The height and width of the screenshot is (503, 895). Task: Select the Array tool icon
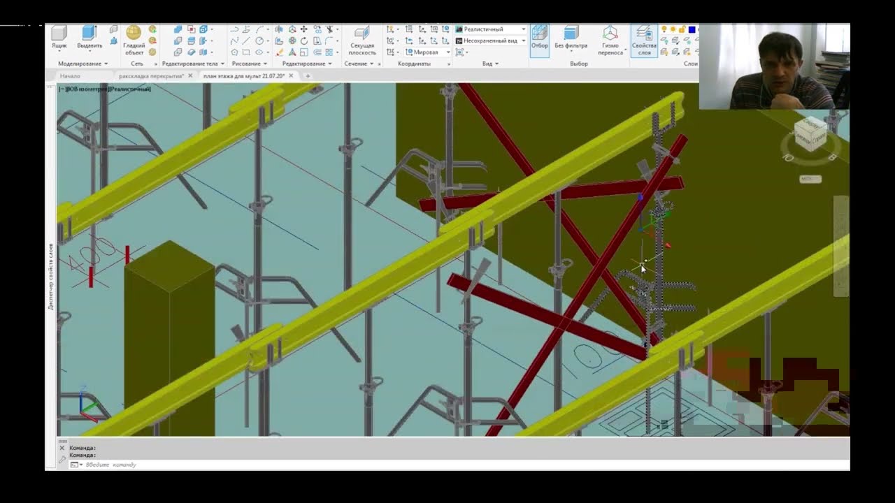[x=329, y=52]
